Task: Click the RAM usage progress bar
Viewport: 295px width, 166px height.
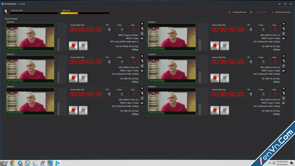Action: 85,13
